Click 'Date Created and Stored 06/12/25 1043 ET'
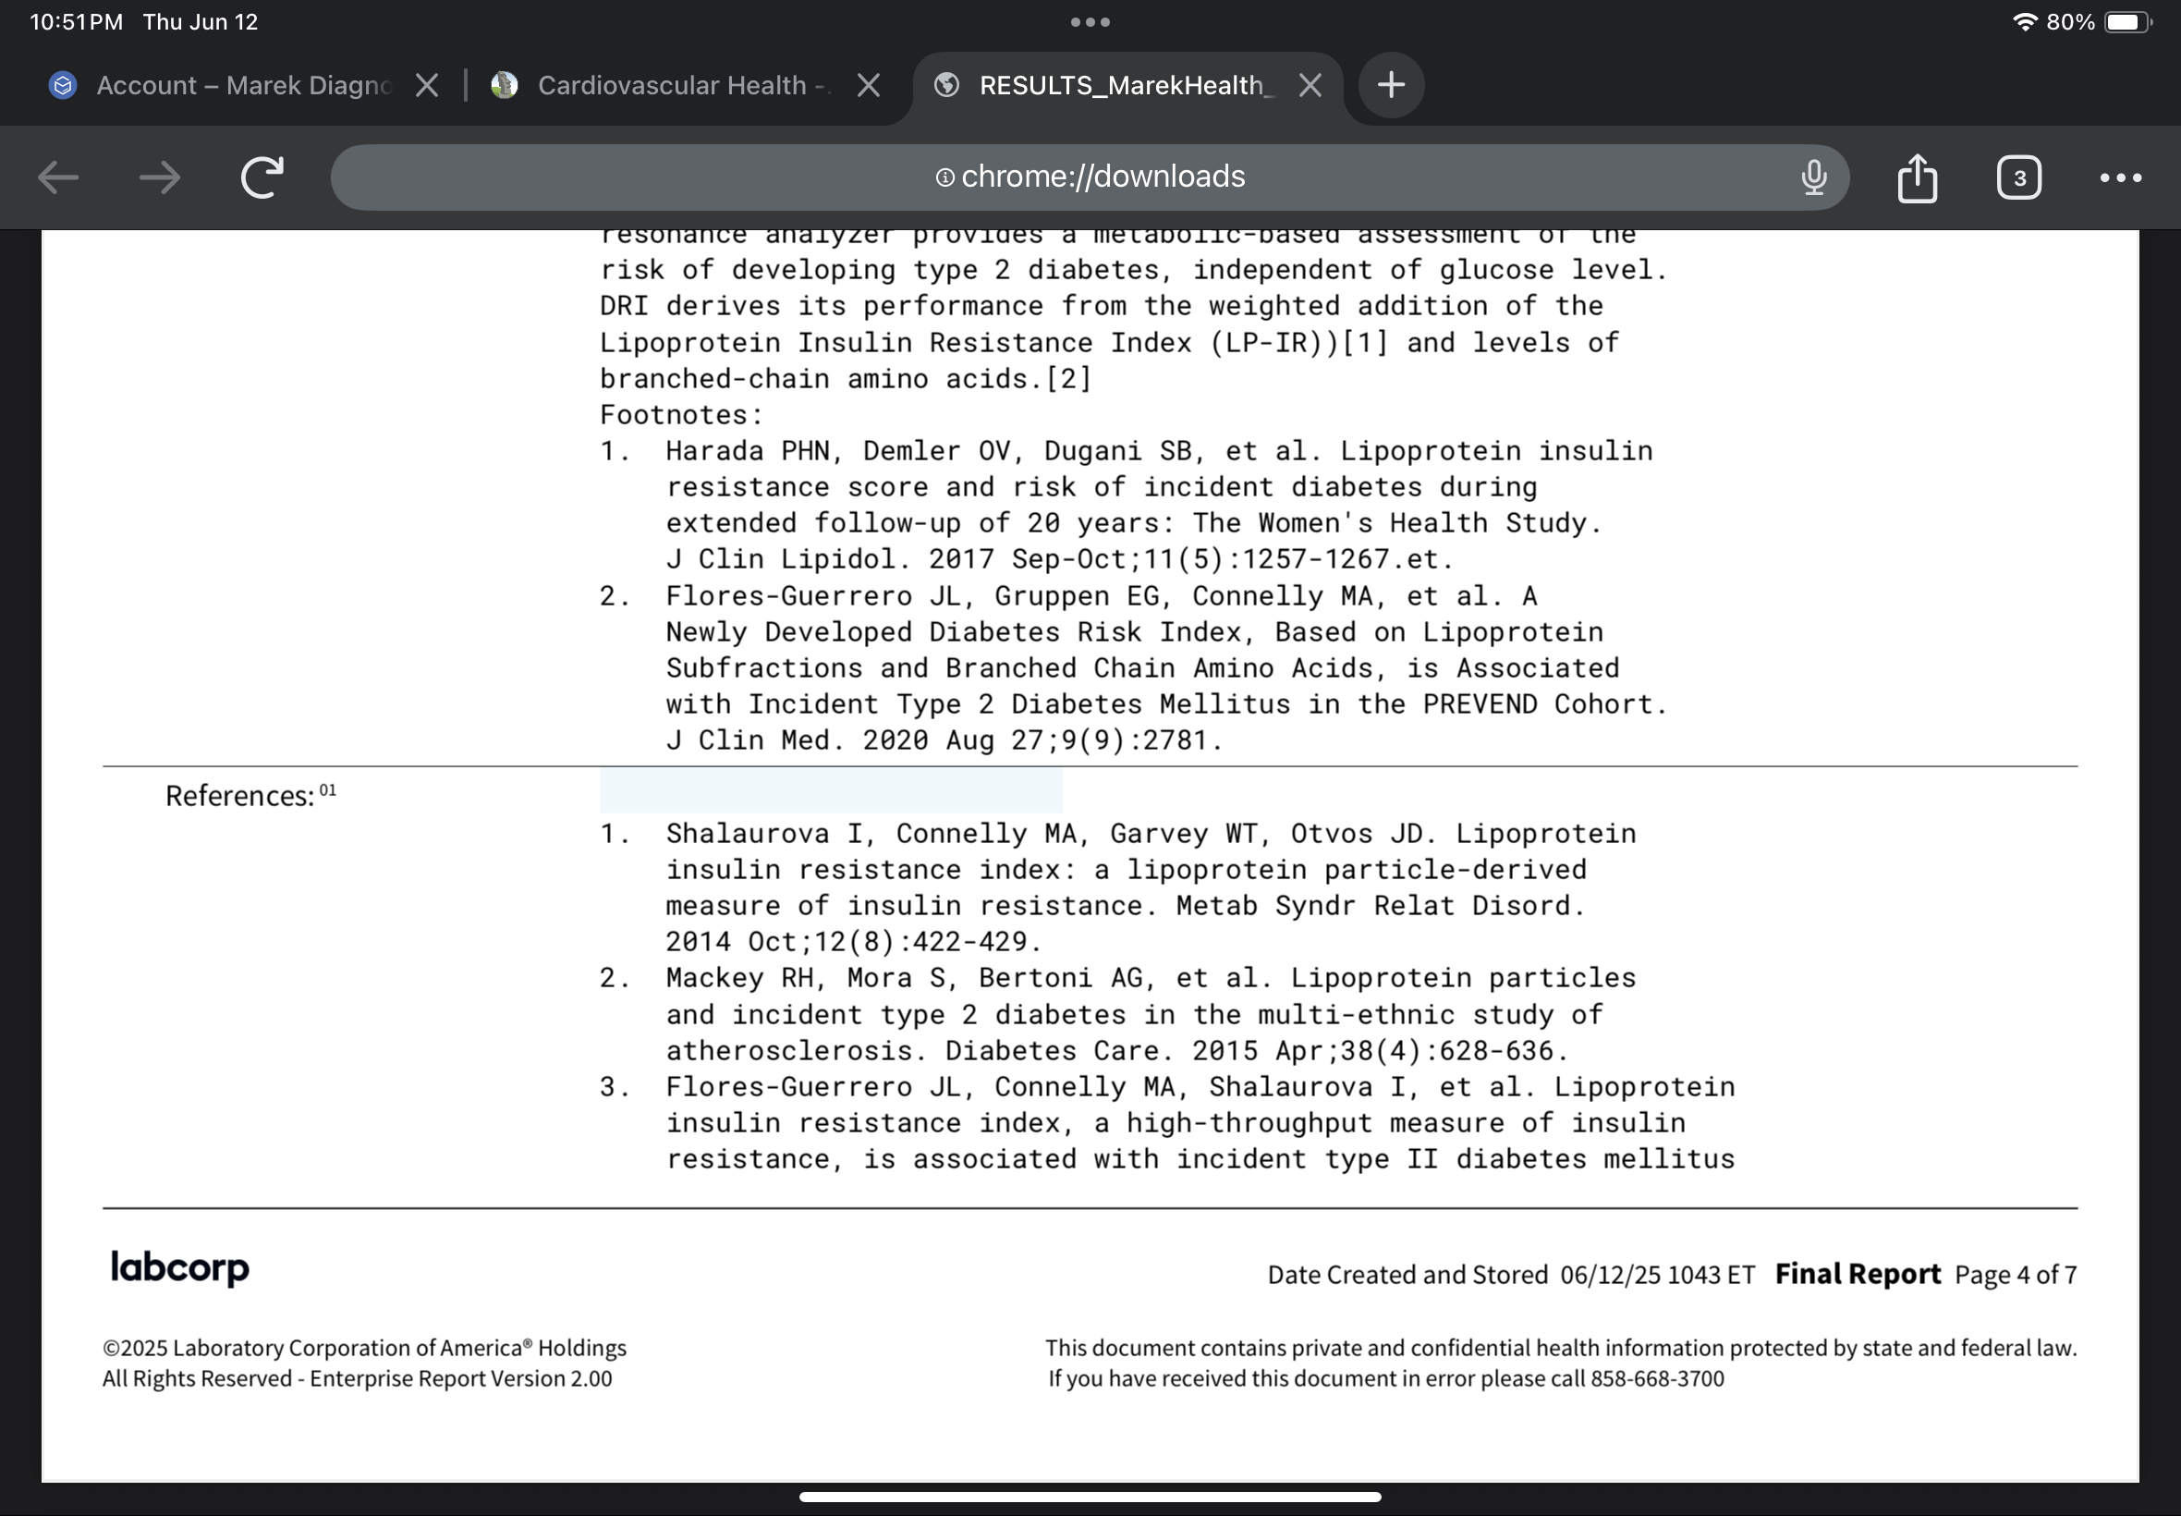Image resolution: width=2181 pixels, height=1516 pixels. click(x=1512, y=1275)
